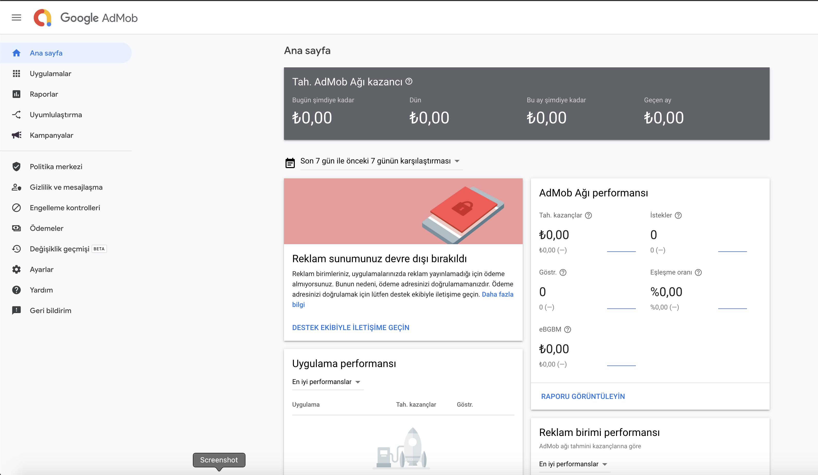
Task: Click help icon next to Eşleşme oranı
Action: tap(698, 272)
